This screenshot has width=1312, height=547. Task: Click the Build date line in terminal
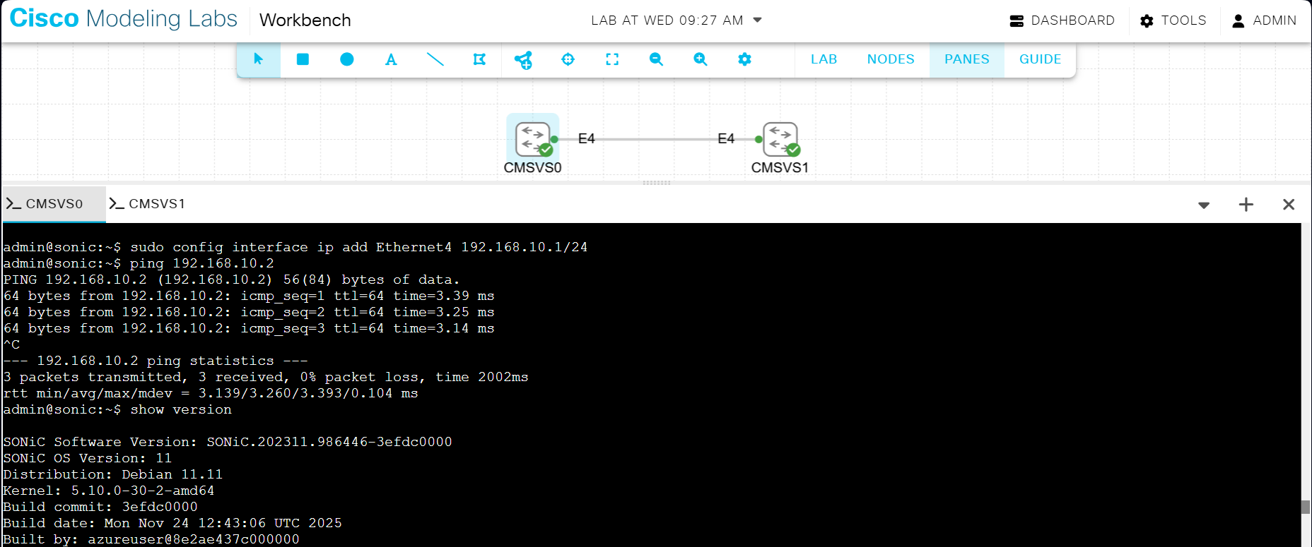click(172, 523)
